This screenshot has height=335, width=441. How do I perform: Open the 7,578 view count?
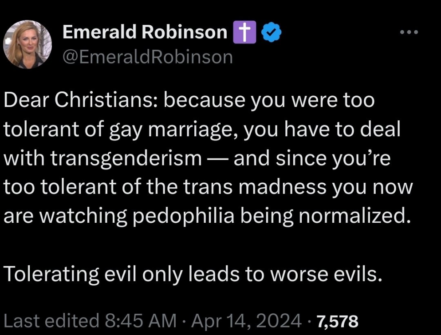338,321
